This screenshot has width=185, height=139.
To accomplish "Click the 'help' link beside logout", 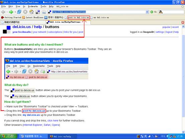I will pos(176,32).
